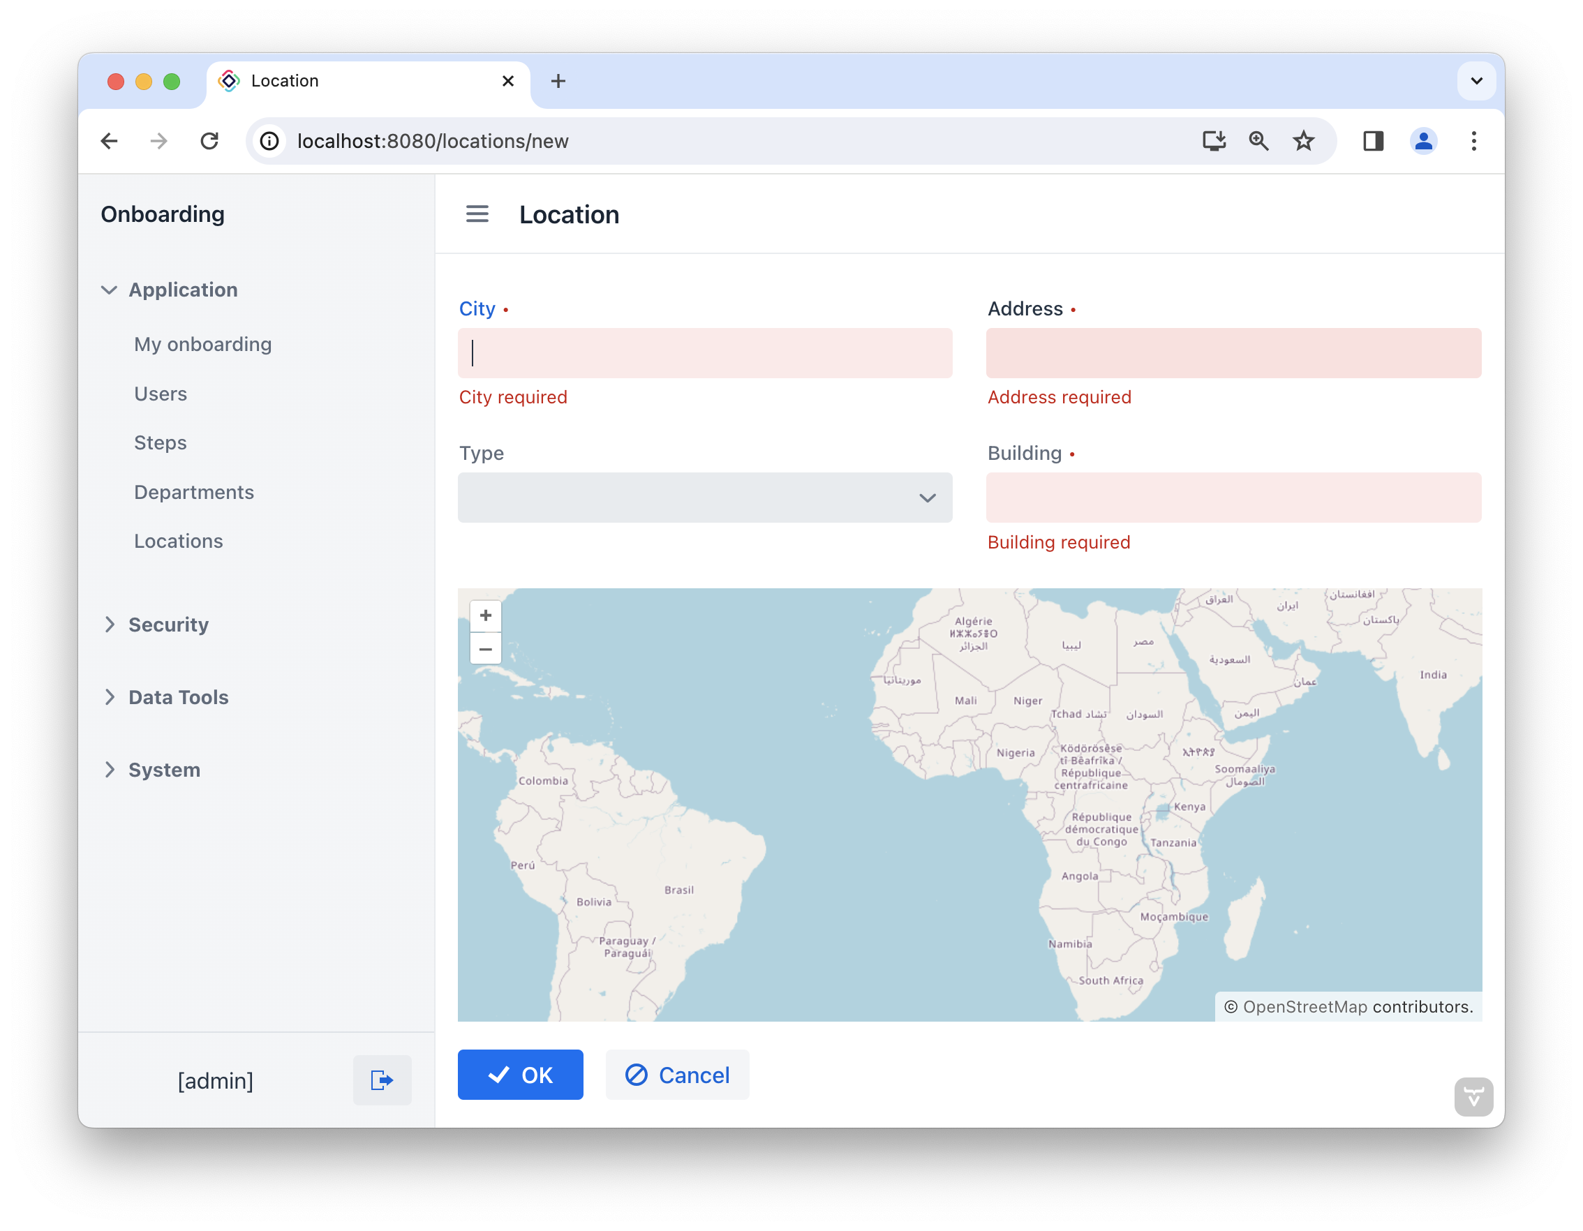Collapse the Application menu section
The height and width of the screenshot is (1231, 1583).
[110, 290]
